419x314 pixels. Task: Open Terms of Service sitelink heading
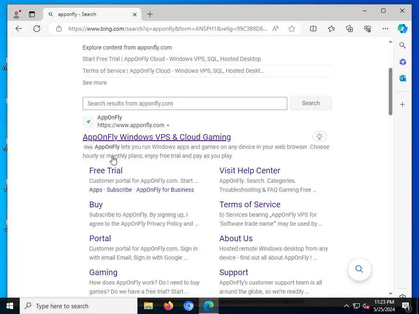250,204
